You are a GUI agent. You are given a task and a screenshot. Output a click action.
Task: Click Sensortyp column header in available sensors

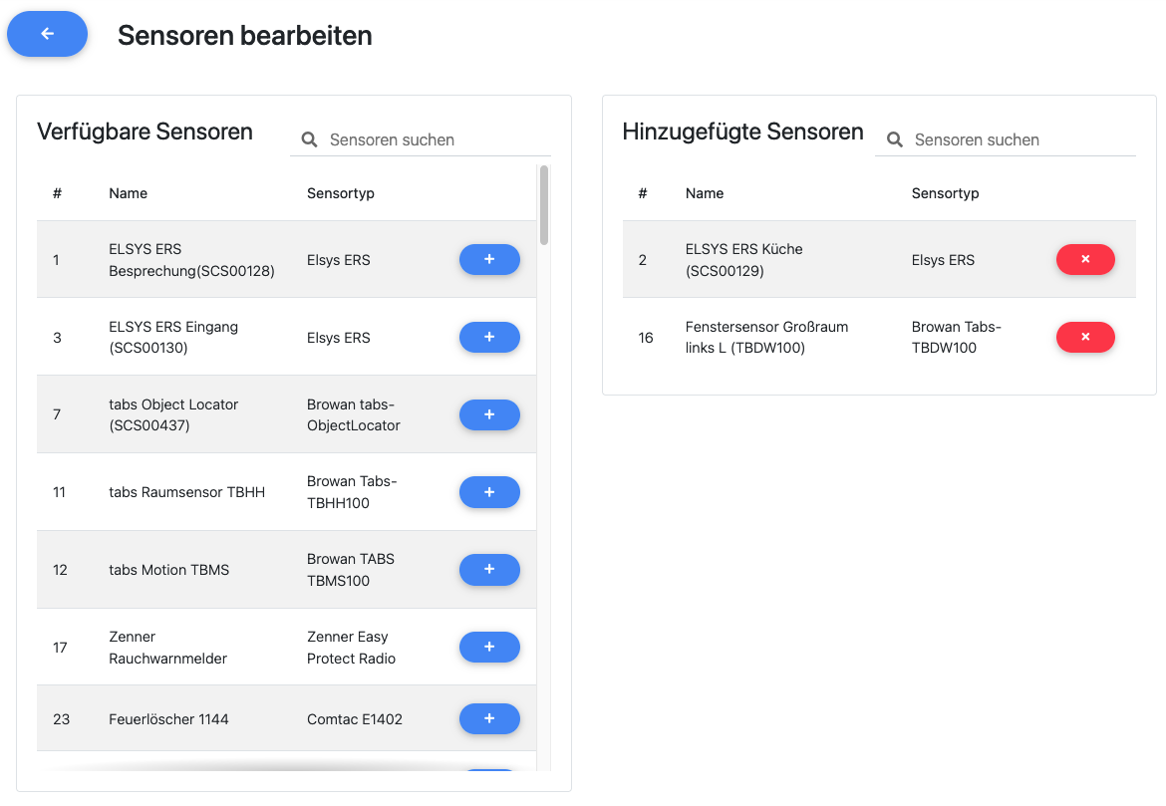click(341, 193)
